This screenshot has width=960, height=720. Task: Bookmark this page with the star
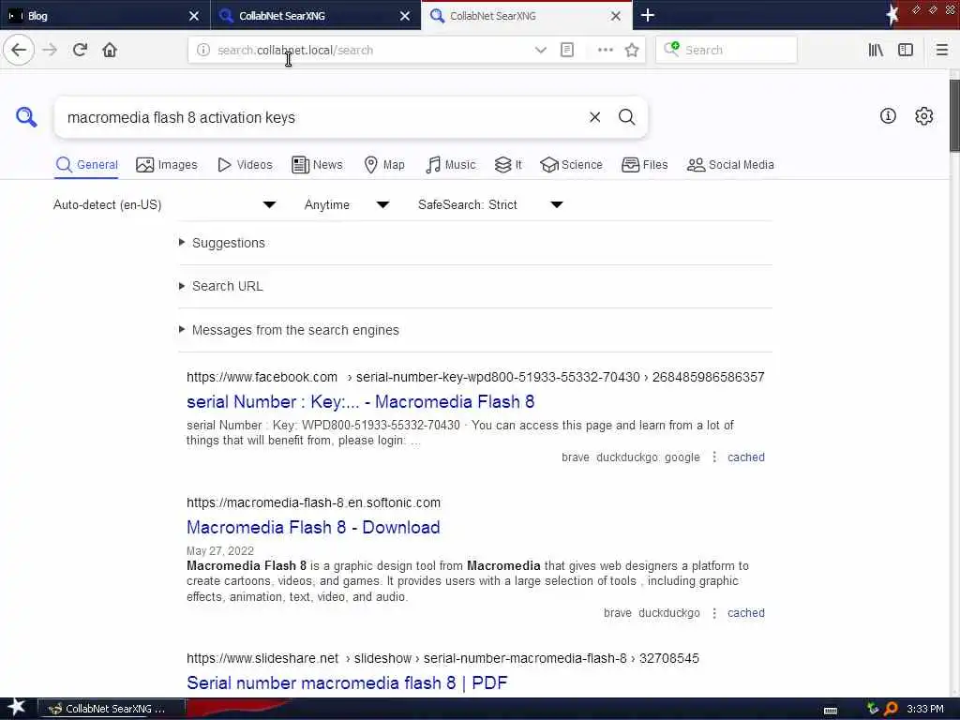pyautogui.click(x=632, y=51)
